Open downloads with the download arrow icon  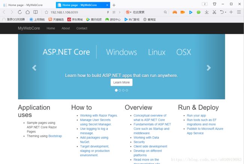coord(207,12)
